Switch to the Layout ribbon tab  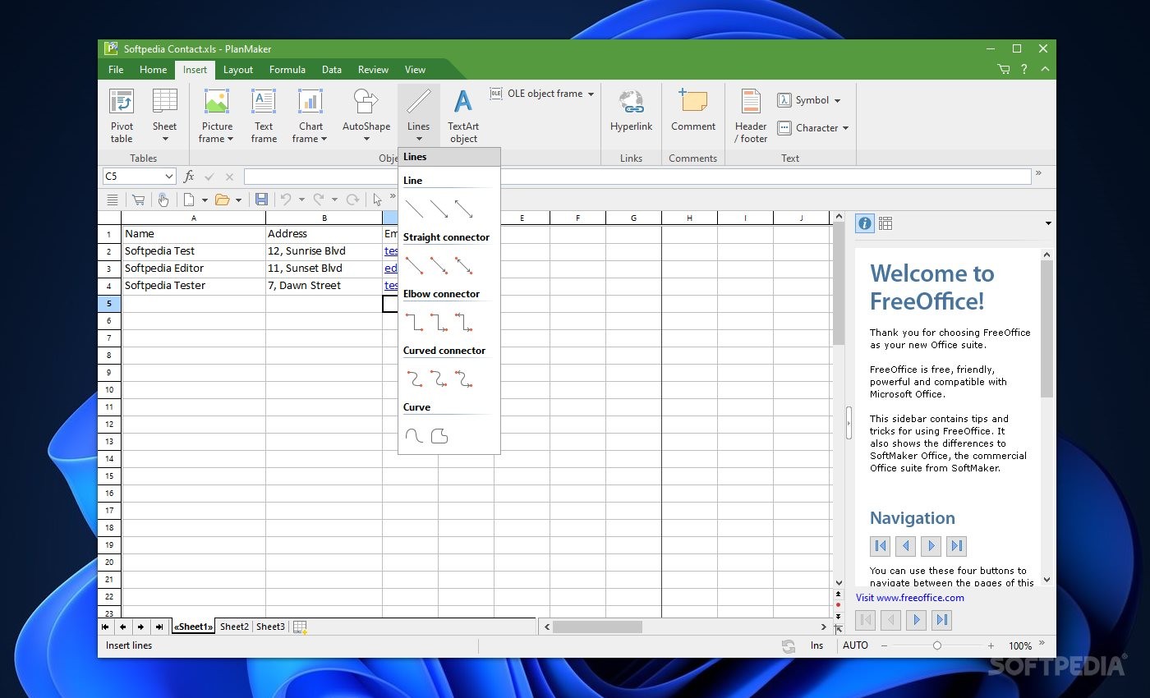click(x=238, y=70)
